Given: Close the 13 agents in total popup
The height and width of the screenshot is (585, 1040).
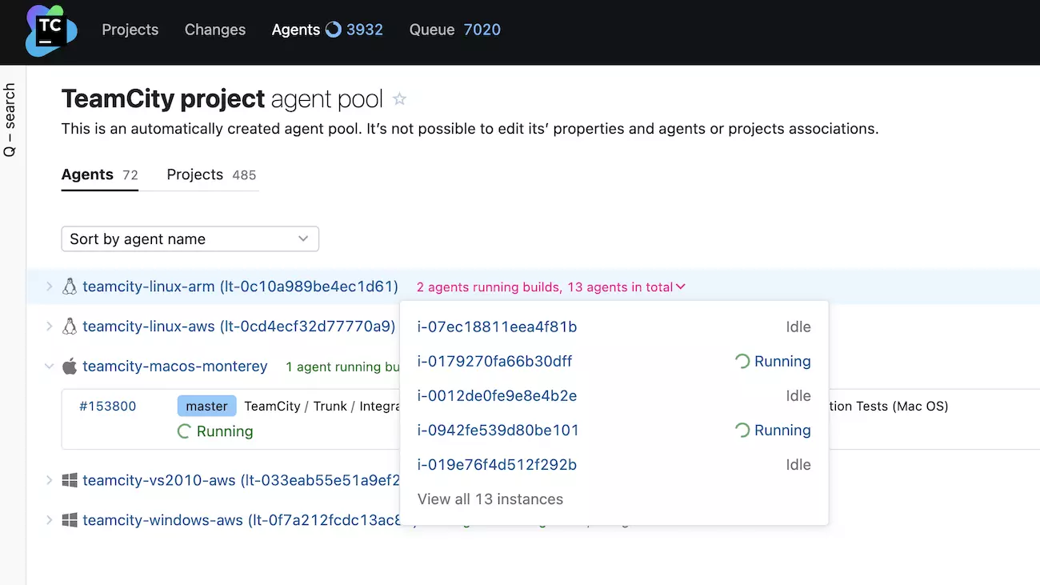Looking at the screenshot, I should (x=680, y=287).
